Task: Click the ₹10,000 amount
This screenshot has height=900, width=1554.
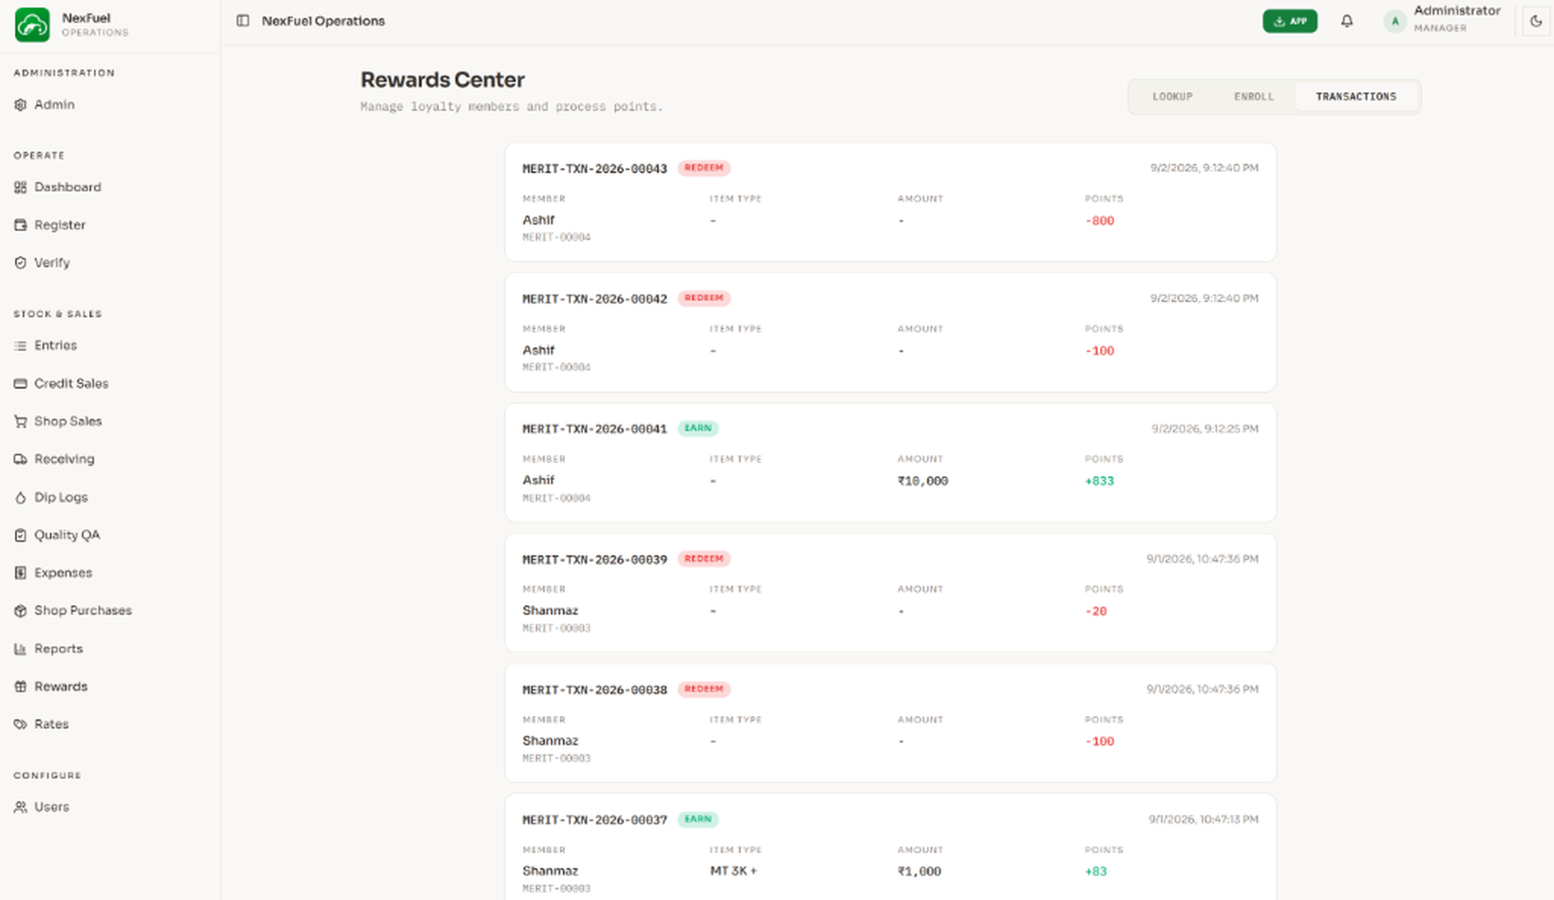Action: pyautogui.click(x=923, y=481)
